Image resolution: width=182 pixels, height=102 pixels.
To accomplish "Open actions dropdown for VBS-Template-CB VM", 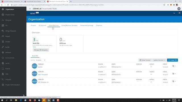I will click(174, 81).
